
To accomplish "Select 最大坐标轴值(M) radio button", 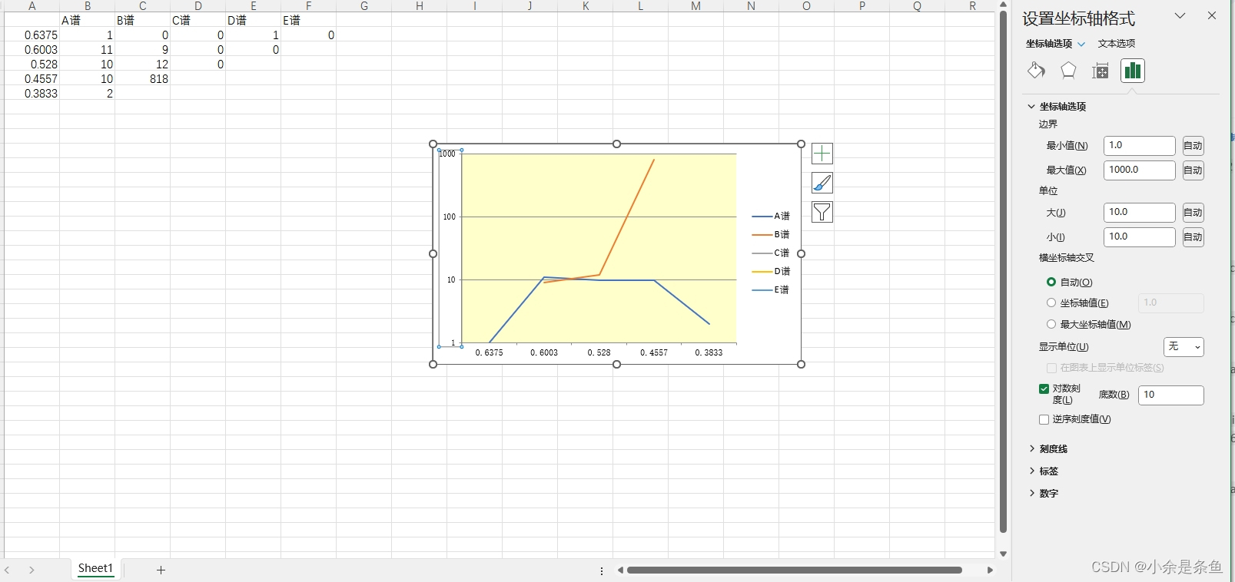I will [1051, 324].
